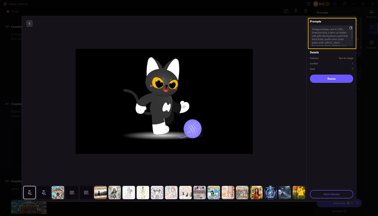The height and width of the screenshot is (216, 378).
Task: Select the unhighlighted black cat thumbnail
Action: click(44, 192)
